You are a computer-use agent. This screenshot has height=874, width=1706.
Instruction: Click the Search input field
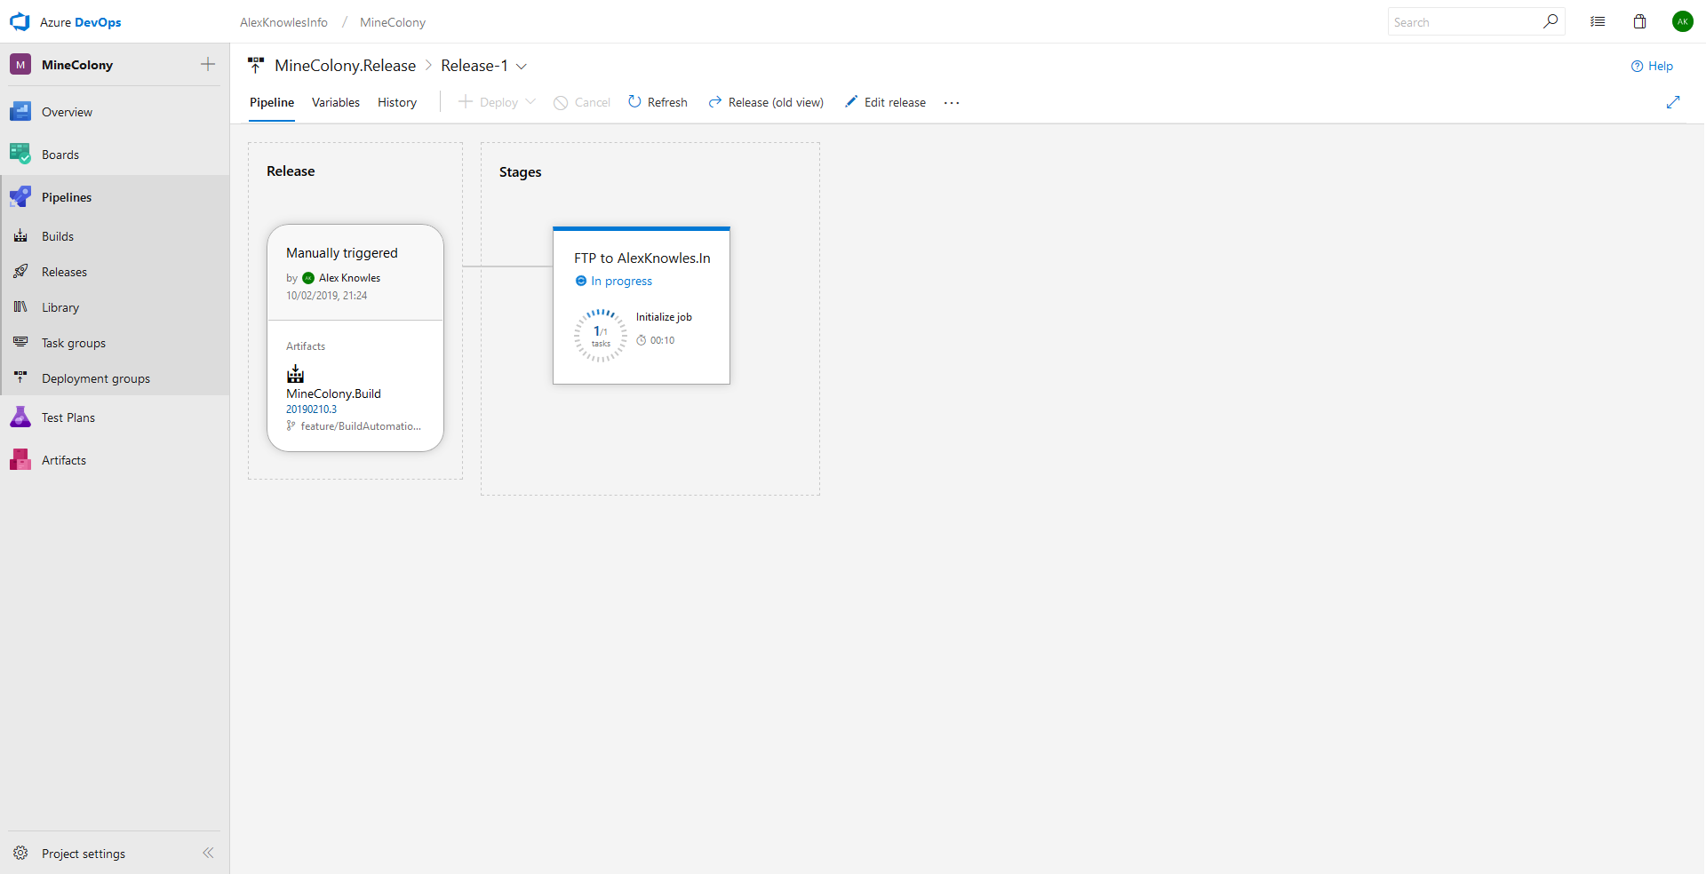[x=1464, y=22]
